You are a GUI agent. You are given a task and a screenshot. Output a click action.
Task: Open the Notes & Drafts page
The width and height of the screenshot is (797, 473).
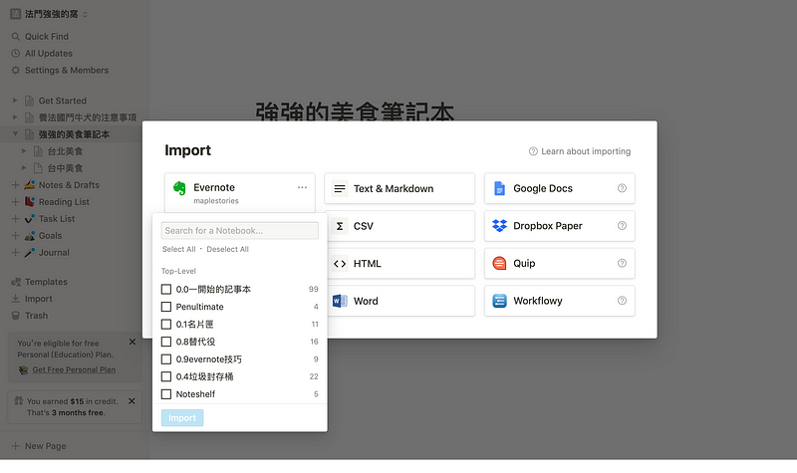pos(69,185)
